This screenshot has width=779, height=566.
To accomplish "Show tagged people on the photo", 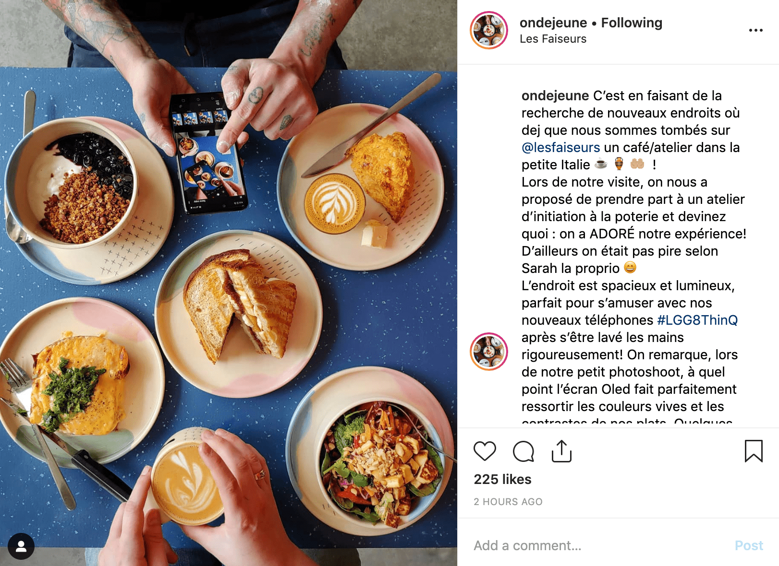I will (x=21, y=546).
